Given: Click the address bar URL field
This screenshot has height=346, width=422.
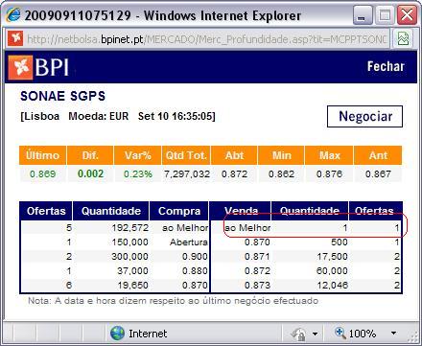Looking at the screenshot, I should 207,39.
